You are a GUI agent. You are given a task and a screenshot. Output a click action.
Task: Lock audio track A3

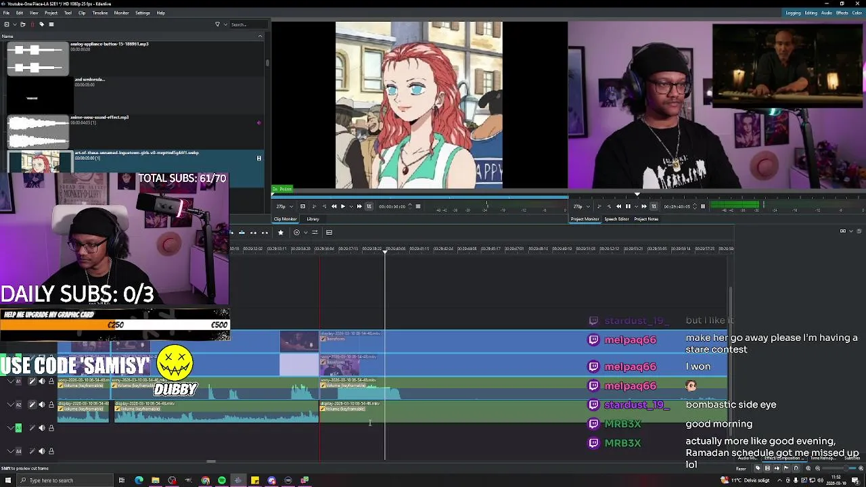(51, 428)
